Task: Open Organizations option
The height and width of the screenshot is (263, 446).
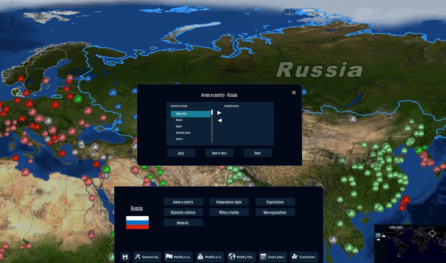Action: (x=275, y=202)
